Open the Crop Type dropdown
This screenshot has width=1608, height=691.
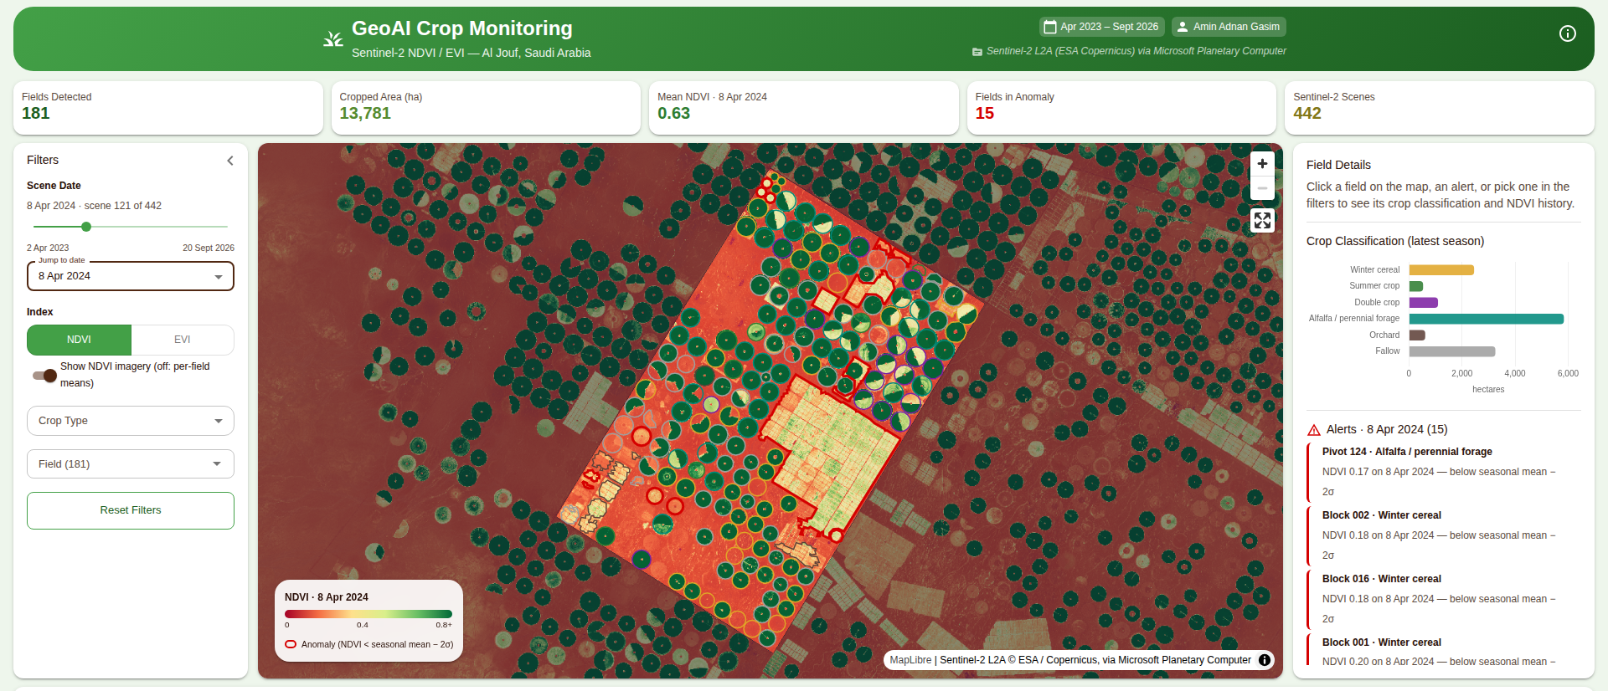(x=131, y=421)
